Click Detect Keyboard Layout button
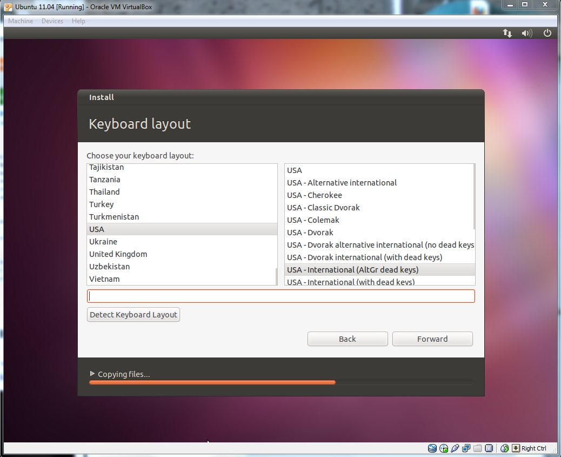Image resolution: width=561 pixels, height=457 pixels. click(133, 315)
